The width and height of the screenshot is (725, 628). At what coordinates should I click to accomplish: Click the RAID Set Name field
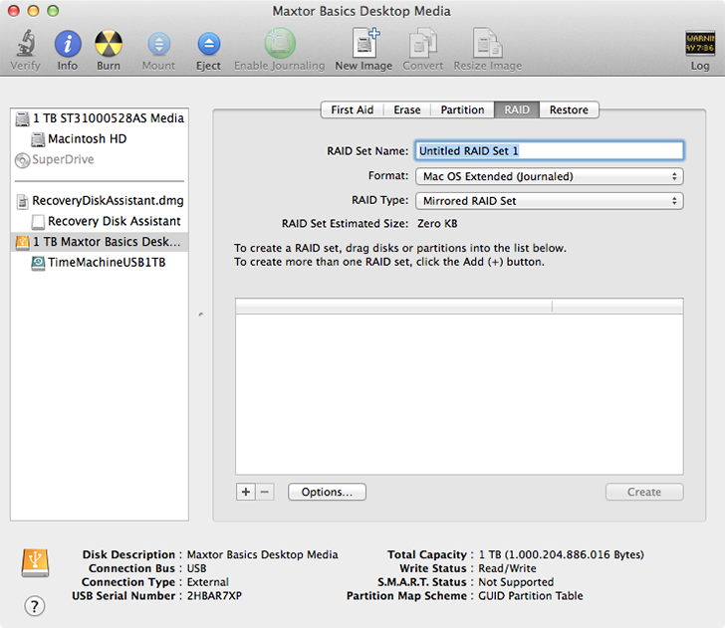click(x=550, y=150)
